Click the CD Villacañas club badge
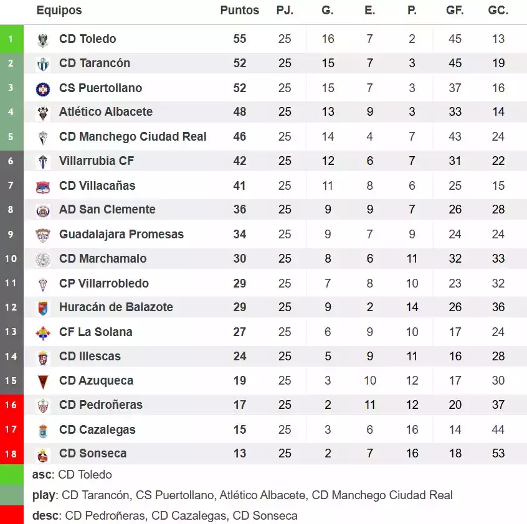 [43, 186]
